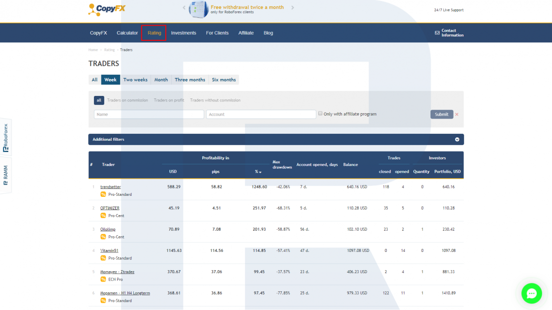Viewport: 552px width, 310px height.
Task: Open the live chat bubble
Action: pyautogui.click(x=531, y=293)
